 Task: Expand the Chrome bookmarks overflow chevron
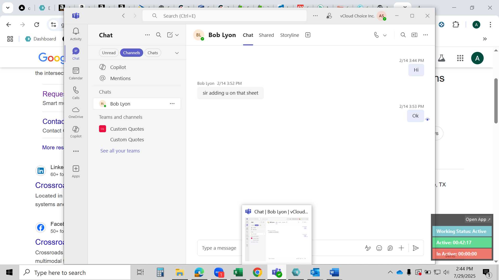(x=485, y=39)
